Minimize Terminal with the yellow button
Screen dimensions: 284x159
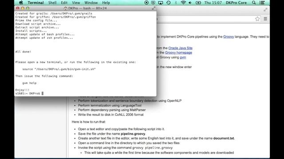tap(23, 8)
